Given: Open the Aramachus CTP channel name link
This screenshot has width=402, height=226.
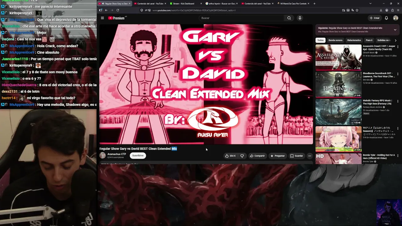Looking at the screenshot, I should point(117,154).
